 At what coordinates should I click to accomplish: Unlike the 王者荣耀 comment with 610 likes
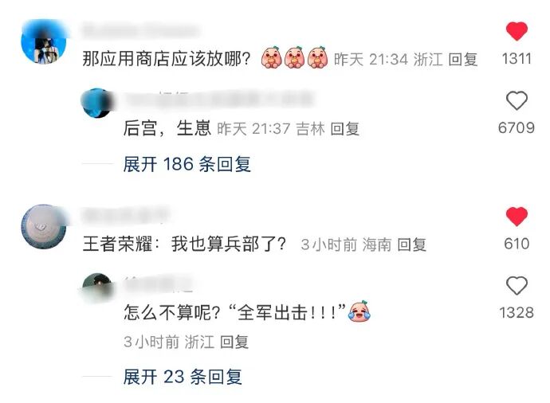(517, 216)
